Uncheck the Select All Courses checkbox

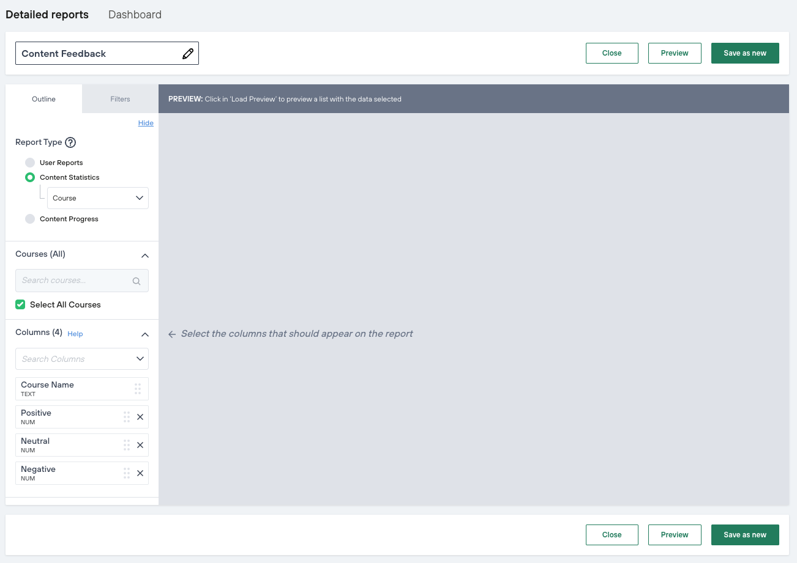21,304
